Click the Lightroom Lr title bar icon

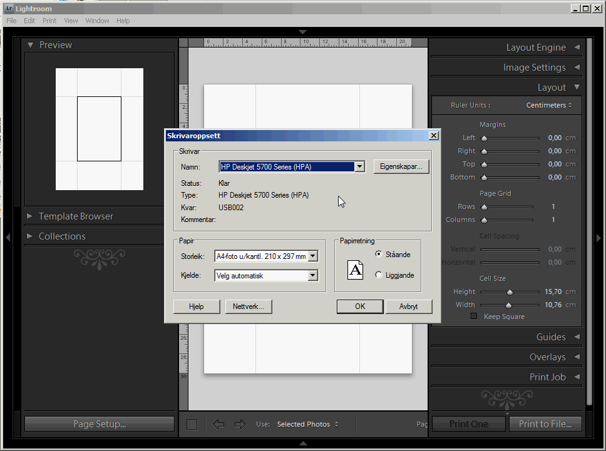(9, 8)
